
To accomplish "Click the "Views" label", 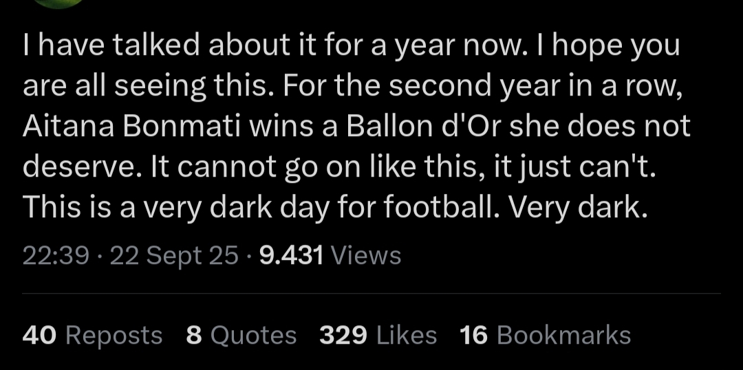I will (366, 255).
